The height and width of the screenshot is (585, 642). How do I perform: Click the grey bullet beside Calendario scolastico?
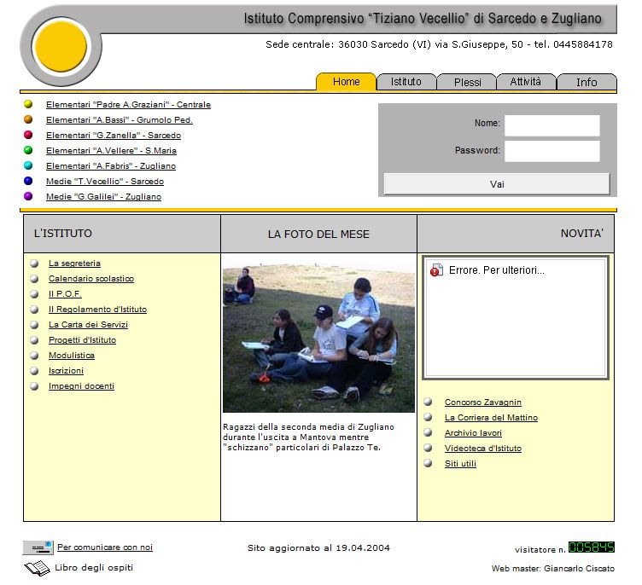click(x=34, y=279)
